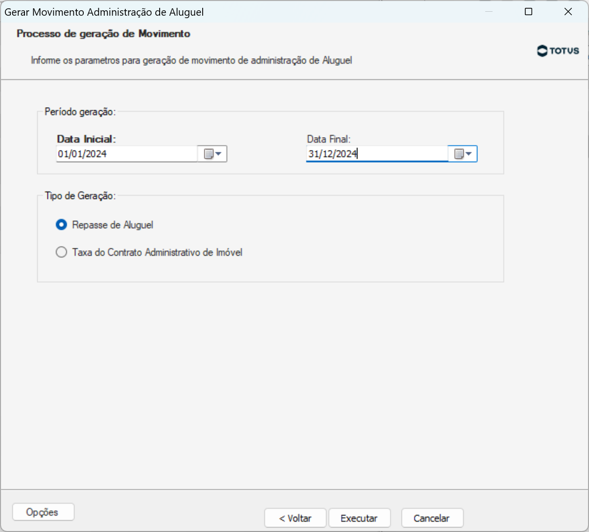Viewport: 589px width, 532px height.
Task: Click the Informe os parametros instruction text
Action: 191,61
